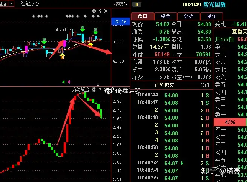Click the 查看完 link in order book
The width and height of the screenshot is (247, 182).
tap(239, 32)
